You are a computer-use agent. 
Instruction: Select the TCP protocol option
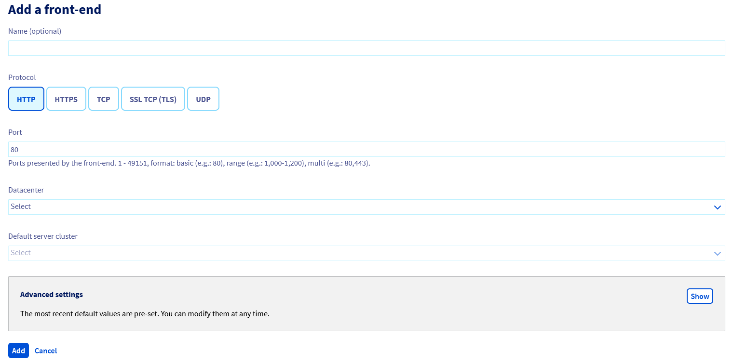(103, 99)
